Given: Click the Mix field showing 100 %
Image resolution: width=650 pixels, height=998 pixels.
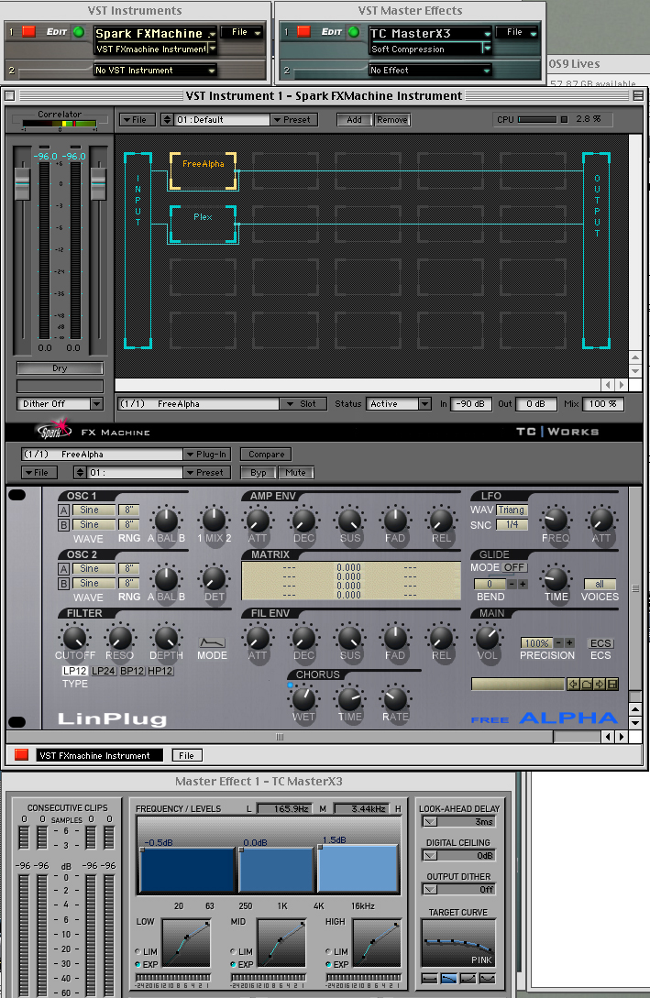Looking at the screenshot, I should click(603, 403).
